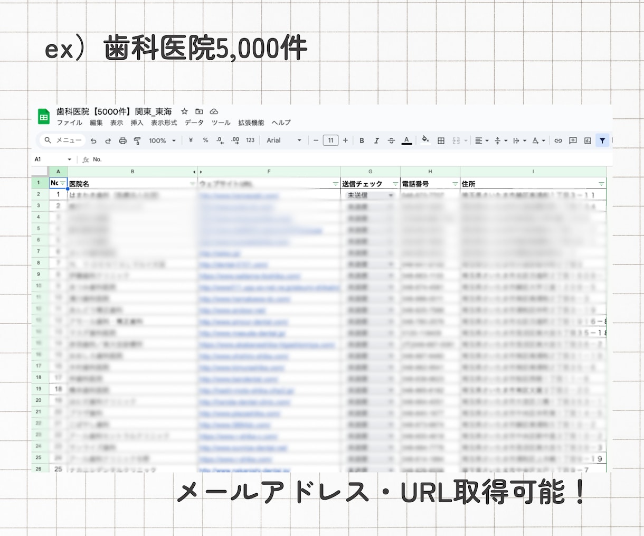
Task: Open the filter on 住所 column
Action: tap(601, 184)
